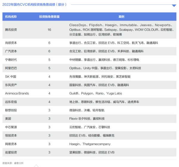This screenshot has height=167, width=179.
Task: Click the '阿里巴巴' institution name
Action: (x=11, y=68)
